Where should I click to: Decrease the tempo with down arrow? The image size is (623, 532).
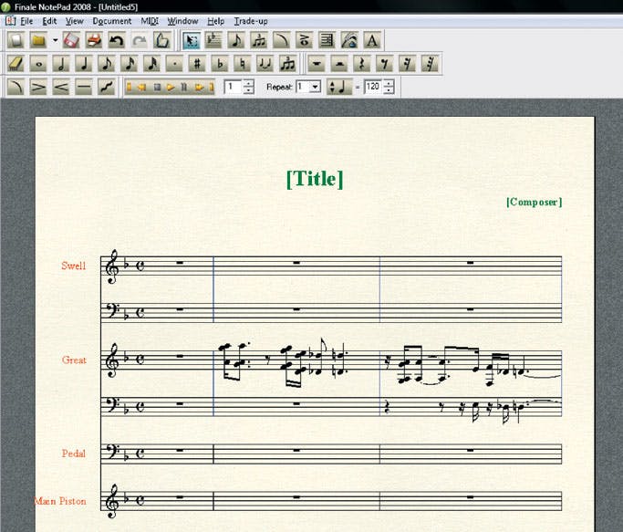pos(389,89)
